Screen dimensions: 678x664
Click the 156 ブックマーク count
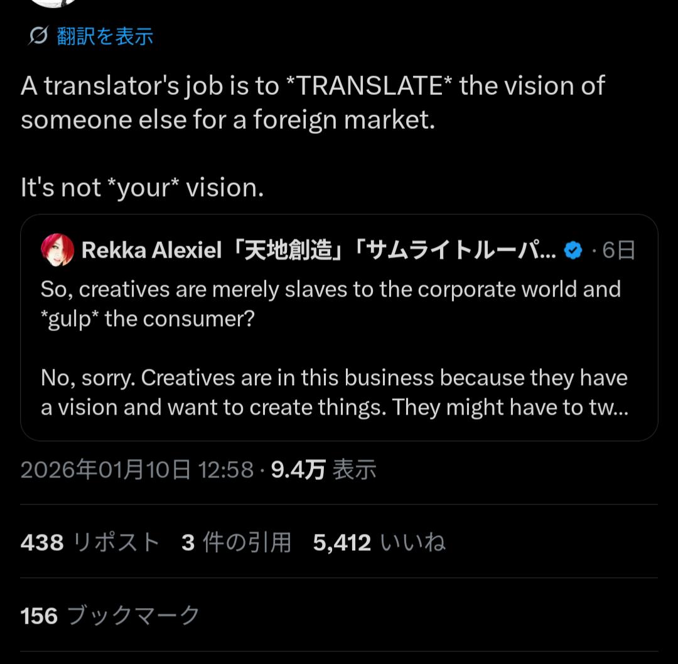(x=110, y=616)
